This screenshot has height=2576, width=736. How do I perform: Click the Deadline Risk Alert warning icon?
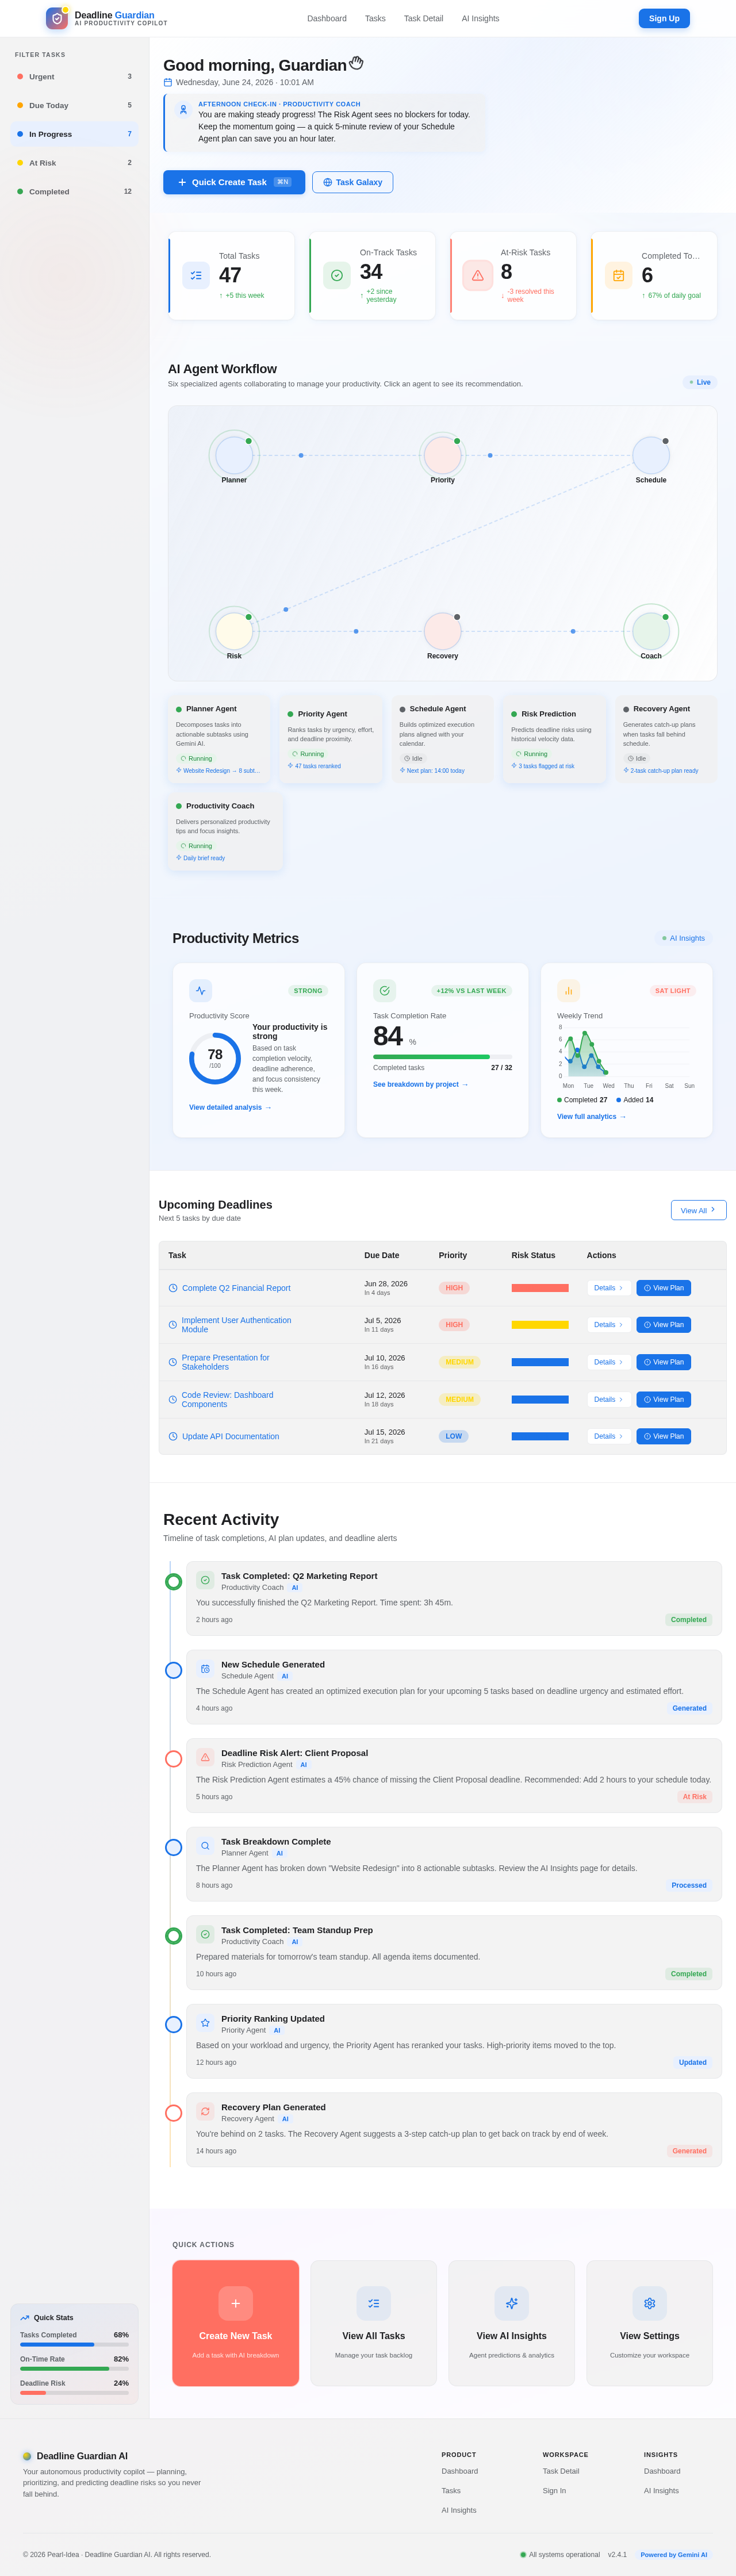pyautogui.click(x=205, y=1757)
